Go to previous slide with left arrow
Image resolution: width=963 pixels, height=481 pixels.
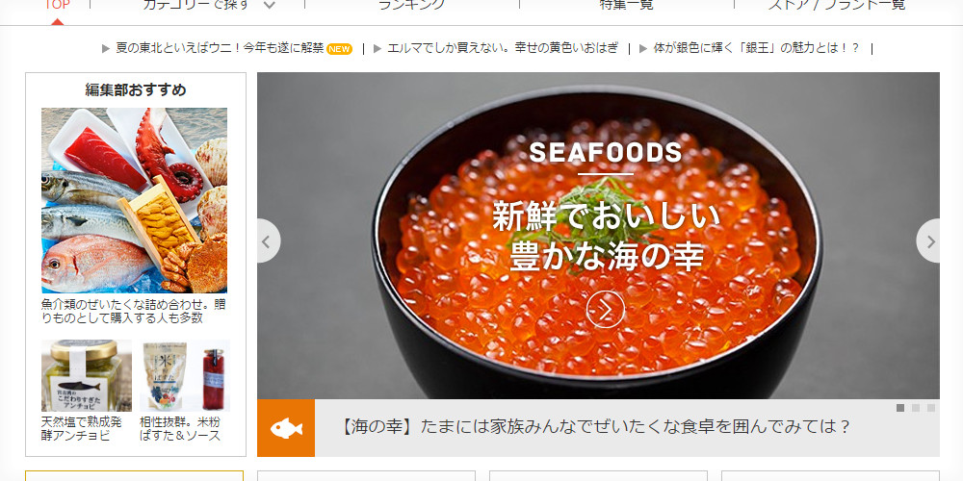[268, 241]
